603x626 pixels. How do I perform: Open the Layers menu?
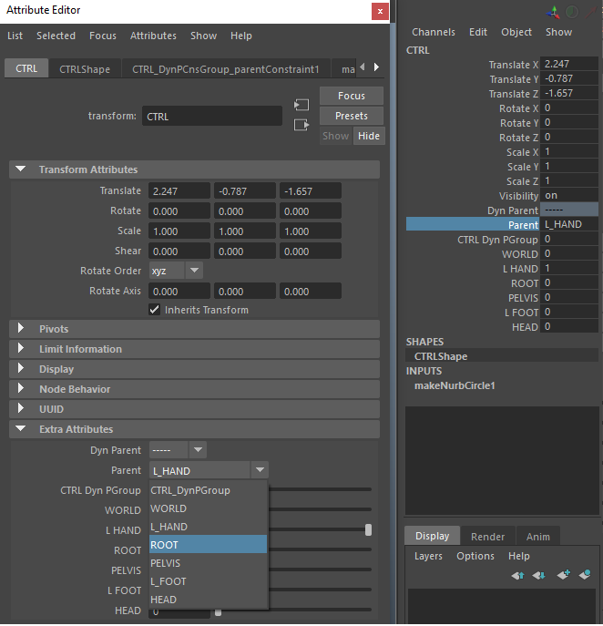tap(428, 556)
